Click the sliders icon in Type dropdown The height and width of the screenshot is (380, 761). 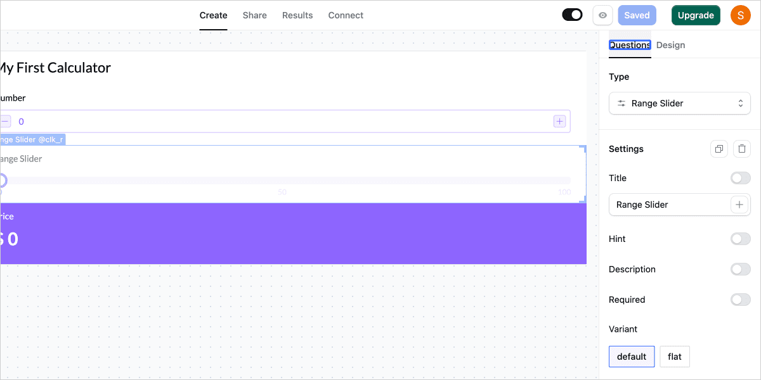(x=621, y=103)
